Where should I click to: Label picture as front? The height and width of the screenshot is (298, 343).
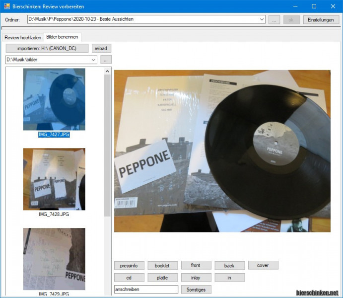[196, 265]
